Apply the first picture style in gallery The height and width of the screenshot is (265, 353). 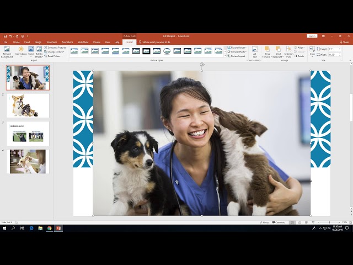(74, 51)
